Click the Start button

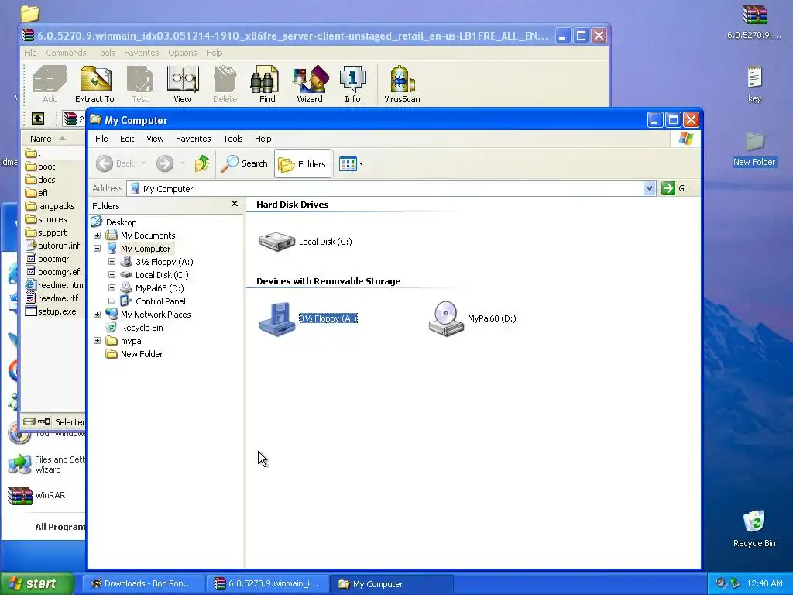pos(36,583)
